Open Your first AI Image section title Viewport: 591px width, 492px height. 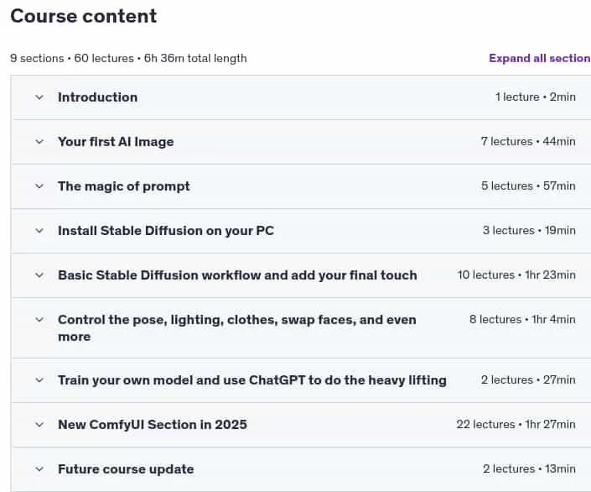(116, 142)
